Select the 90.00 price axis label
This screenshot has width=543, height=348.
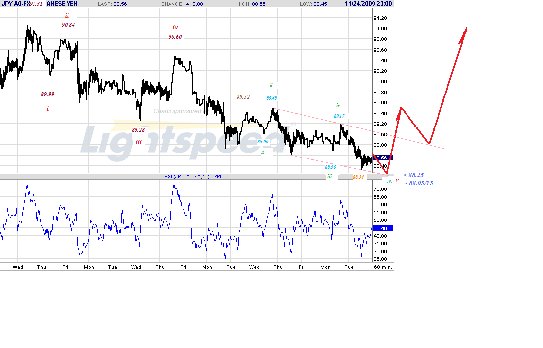[380, 82]
